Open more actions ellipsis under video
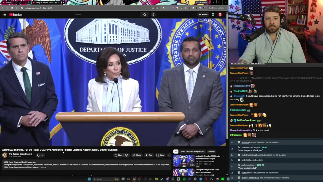Image resolution: width=323 pixels, height=182 pixels. pyautogui.click(x=169, y=155)
